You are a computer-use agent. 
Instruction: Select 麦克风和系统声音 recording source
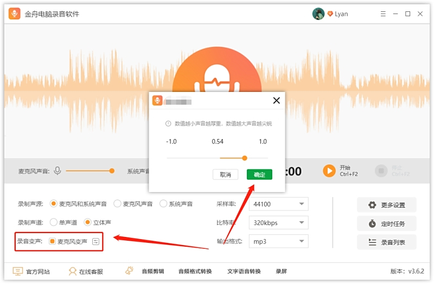coord(53,204)
